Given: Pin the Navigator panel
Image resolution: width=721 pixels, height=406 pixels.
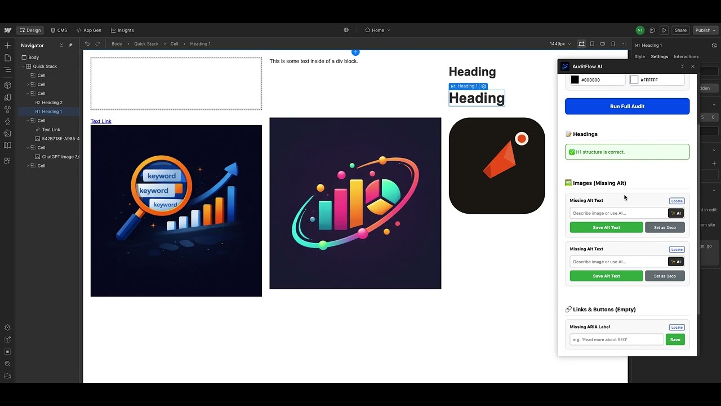Looking at the screenshot, I should pyautogui.click(x=70, y=45).
